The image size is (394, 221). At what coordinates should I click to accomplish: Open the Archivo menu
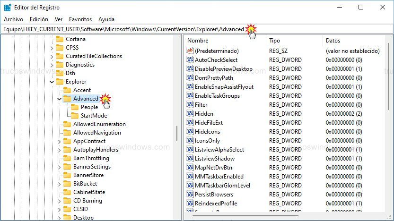[x=13, y=19]
